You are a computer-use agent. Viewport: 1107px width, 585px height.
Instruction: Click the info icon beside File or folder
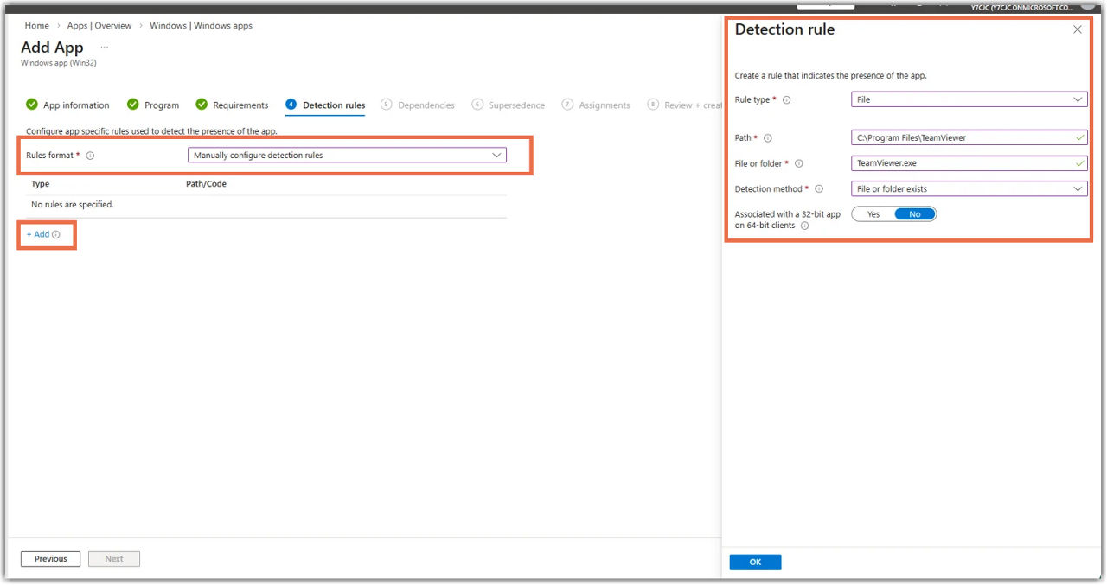click(x=797, y=163)
